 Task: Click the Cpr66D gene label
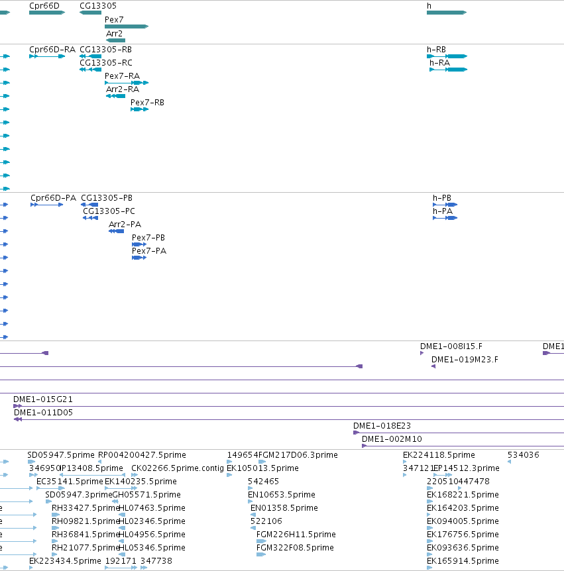click(x=44, y=6)
